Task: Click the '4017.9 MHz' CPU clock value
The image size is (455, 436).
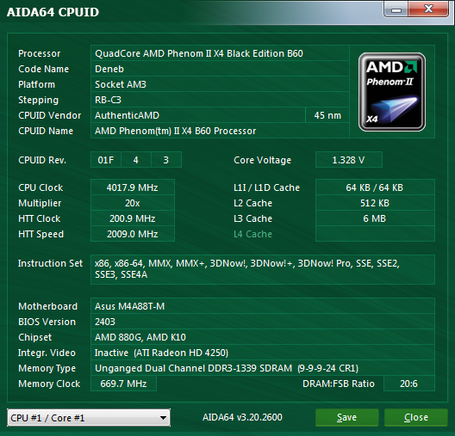Action: click(x=133, y=187)
